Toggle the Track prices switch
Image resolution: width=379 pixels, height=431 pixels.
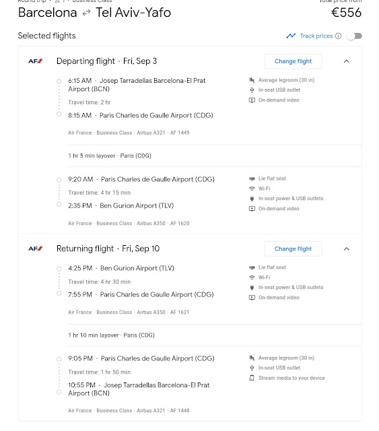tap(355, 36)
